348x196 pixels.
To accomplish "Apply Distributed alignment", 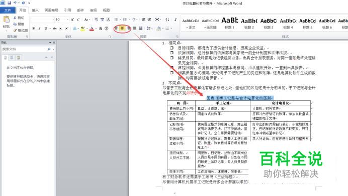I will 140,28.
